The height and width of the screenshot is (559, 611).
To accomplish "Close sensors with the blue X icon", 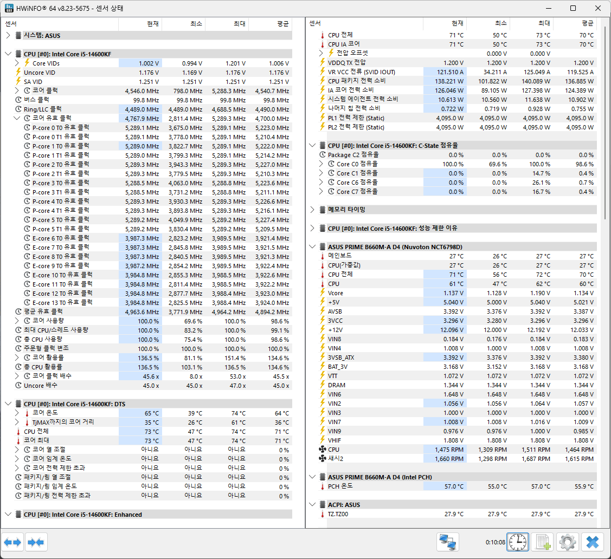I will pos(592,542).
